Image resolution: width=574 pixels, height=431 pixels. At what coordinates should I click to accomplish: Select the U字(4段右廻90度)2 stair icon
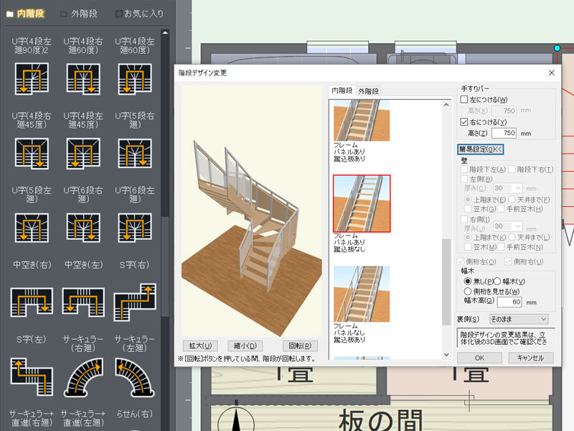tap(31, 79)
